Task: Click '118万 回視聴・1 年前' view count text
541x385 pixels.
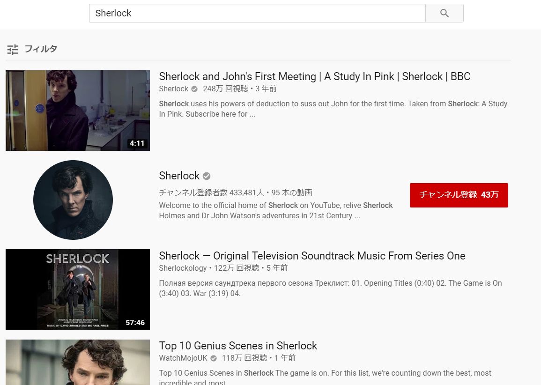Action: point(259,358)
